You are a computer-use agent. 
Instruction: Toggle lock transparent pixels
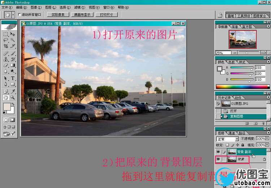pos(227,145)
